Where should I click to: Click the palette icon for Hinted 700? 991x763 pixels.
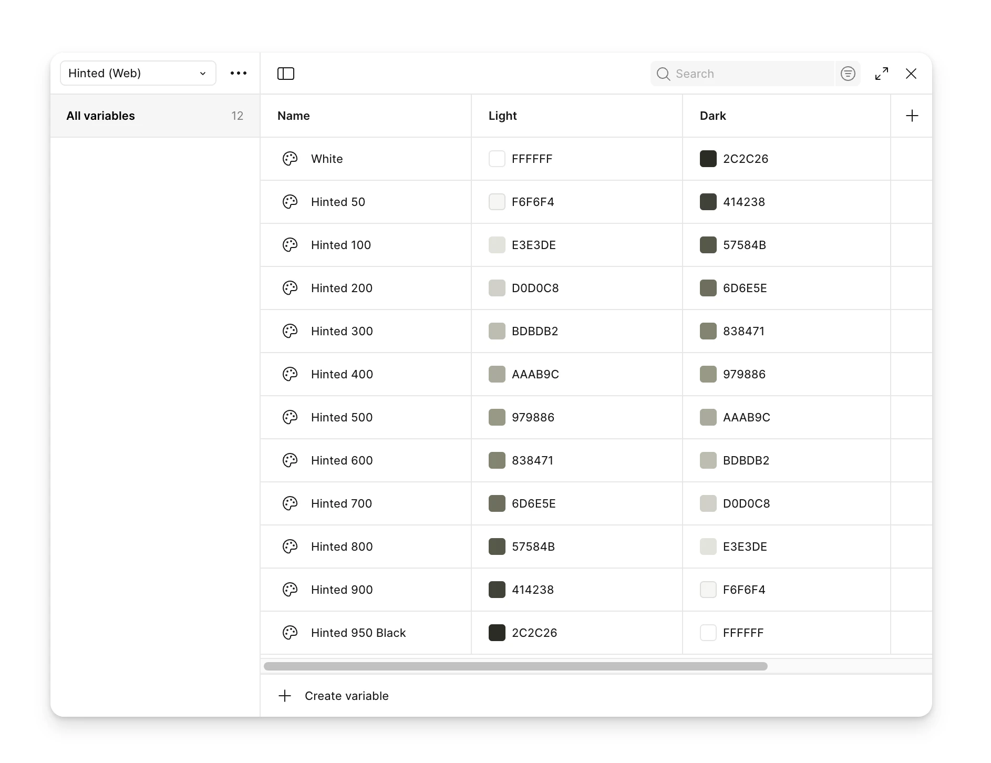pos(290,503)
